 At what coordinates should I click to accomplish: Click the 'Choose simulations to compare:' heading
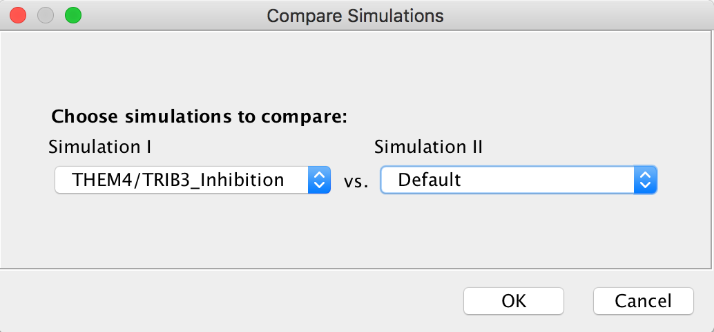pyautogui.click(x=199, y=116)
